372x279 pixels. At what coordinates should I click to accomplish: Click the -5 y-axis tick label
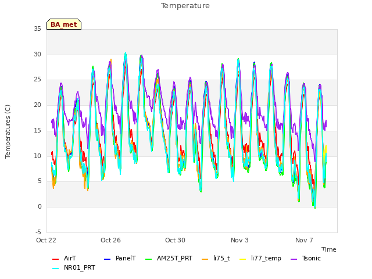(38, 232)
